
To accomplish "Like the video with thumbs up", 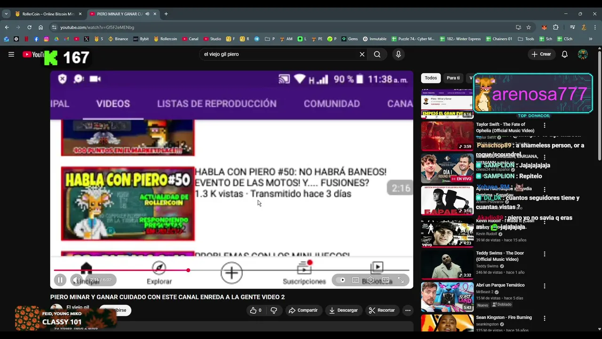I will click(256, 310).
